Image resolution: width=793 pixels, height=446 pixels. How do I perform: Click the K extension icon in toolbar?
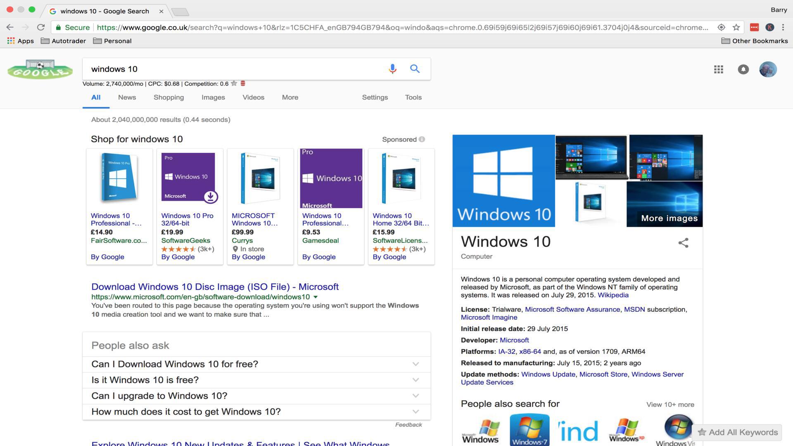769,27
